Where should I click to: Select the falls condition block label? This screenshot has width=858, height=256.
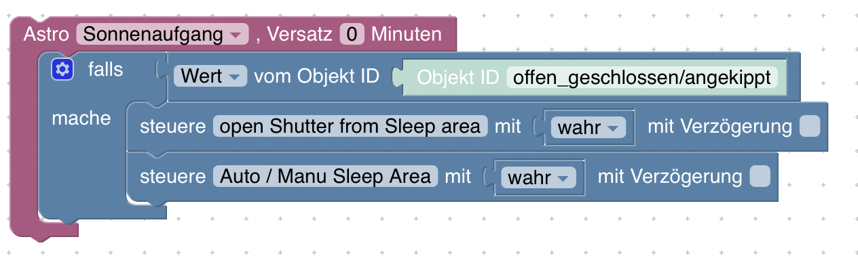[x=105, y=69]
